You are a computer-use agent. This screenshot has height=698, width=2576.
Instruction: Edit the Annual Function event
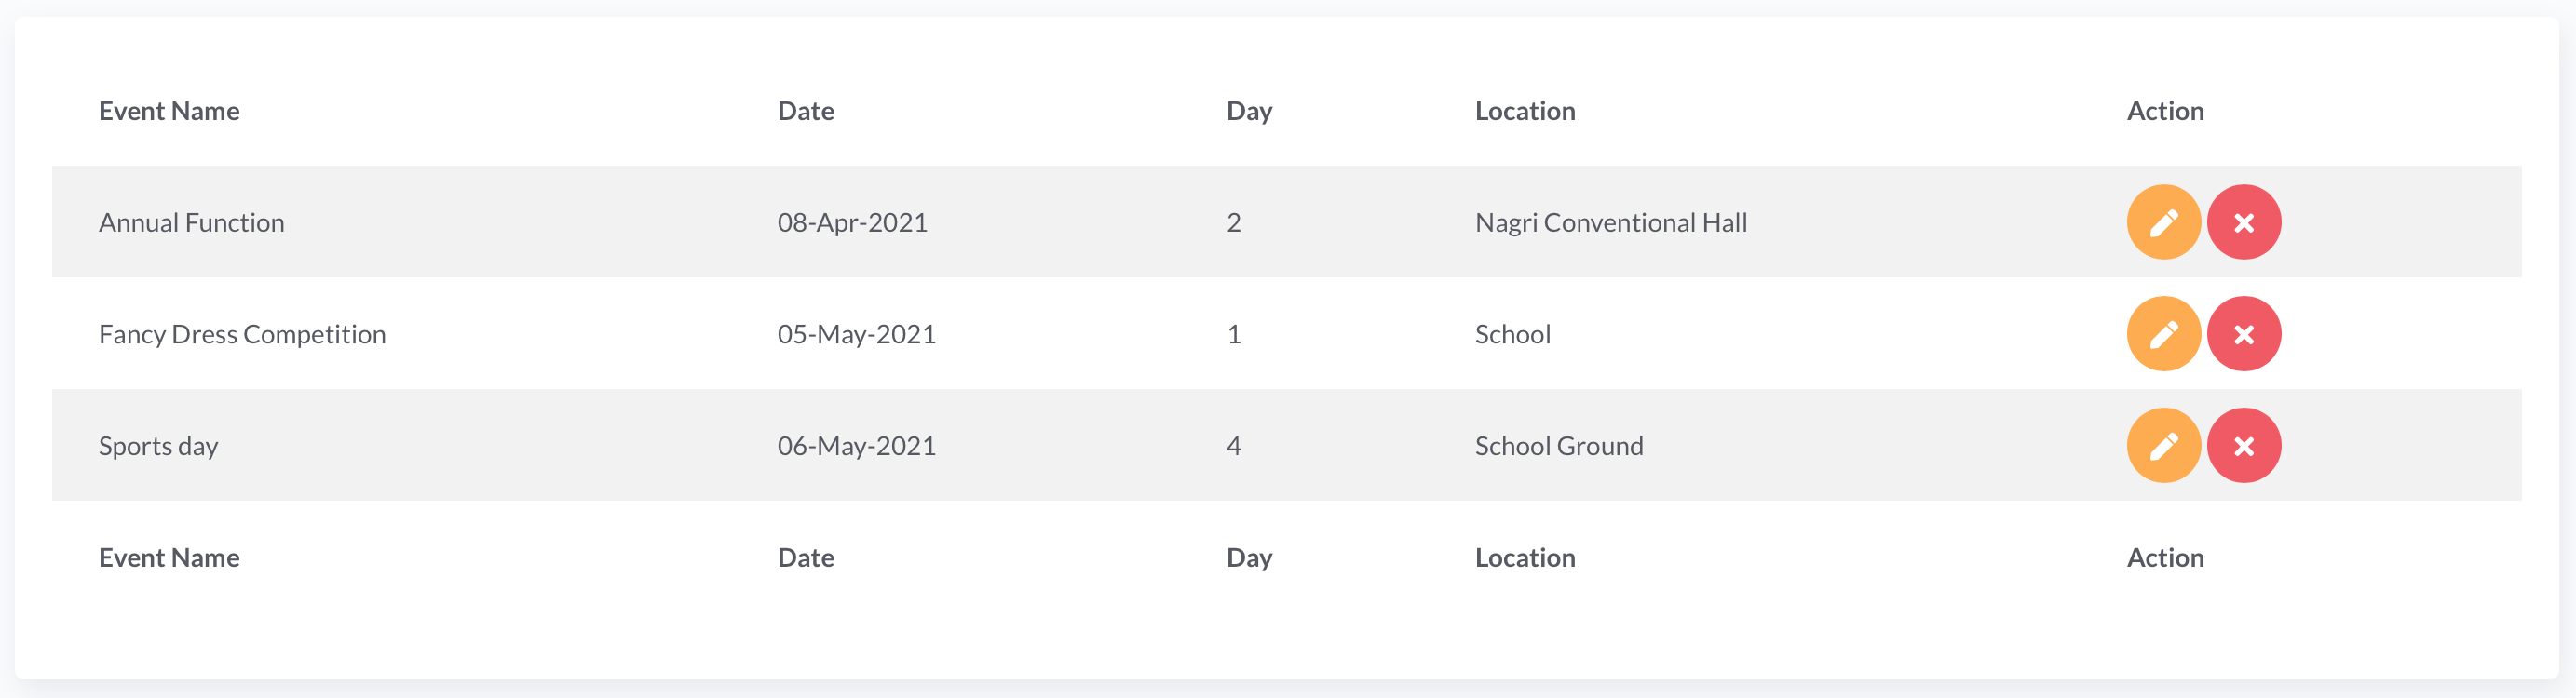click(2163, 222)
